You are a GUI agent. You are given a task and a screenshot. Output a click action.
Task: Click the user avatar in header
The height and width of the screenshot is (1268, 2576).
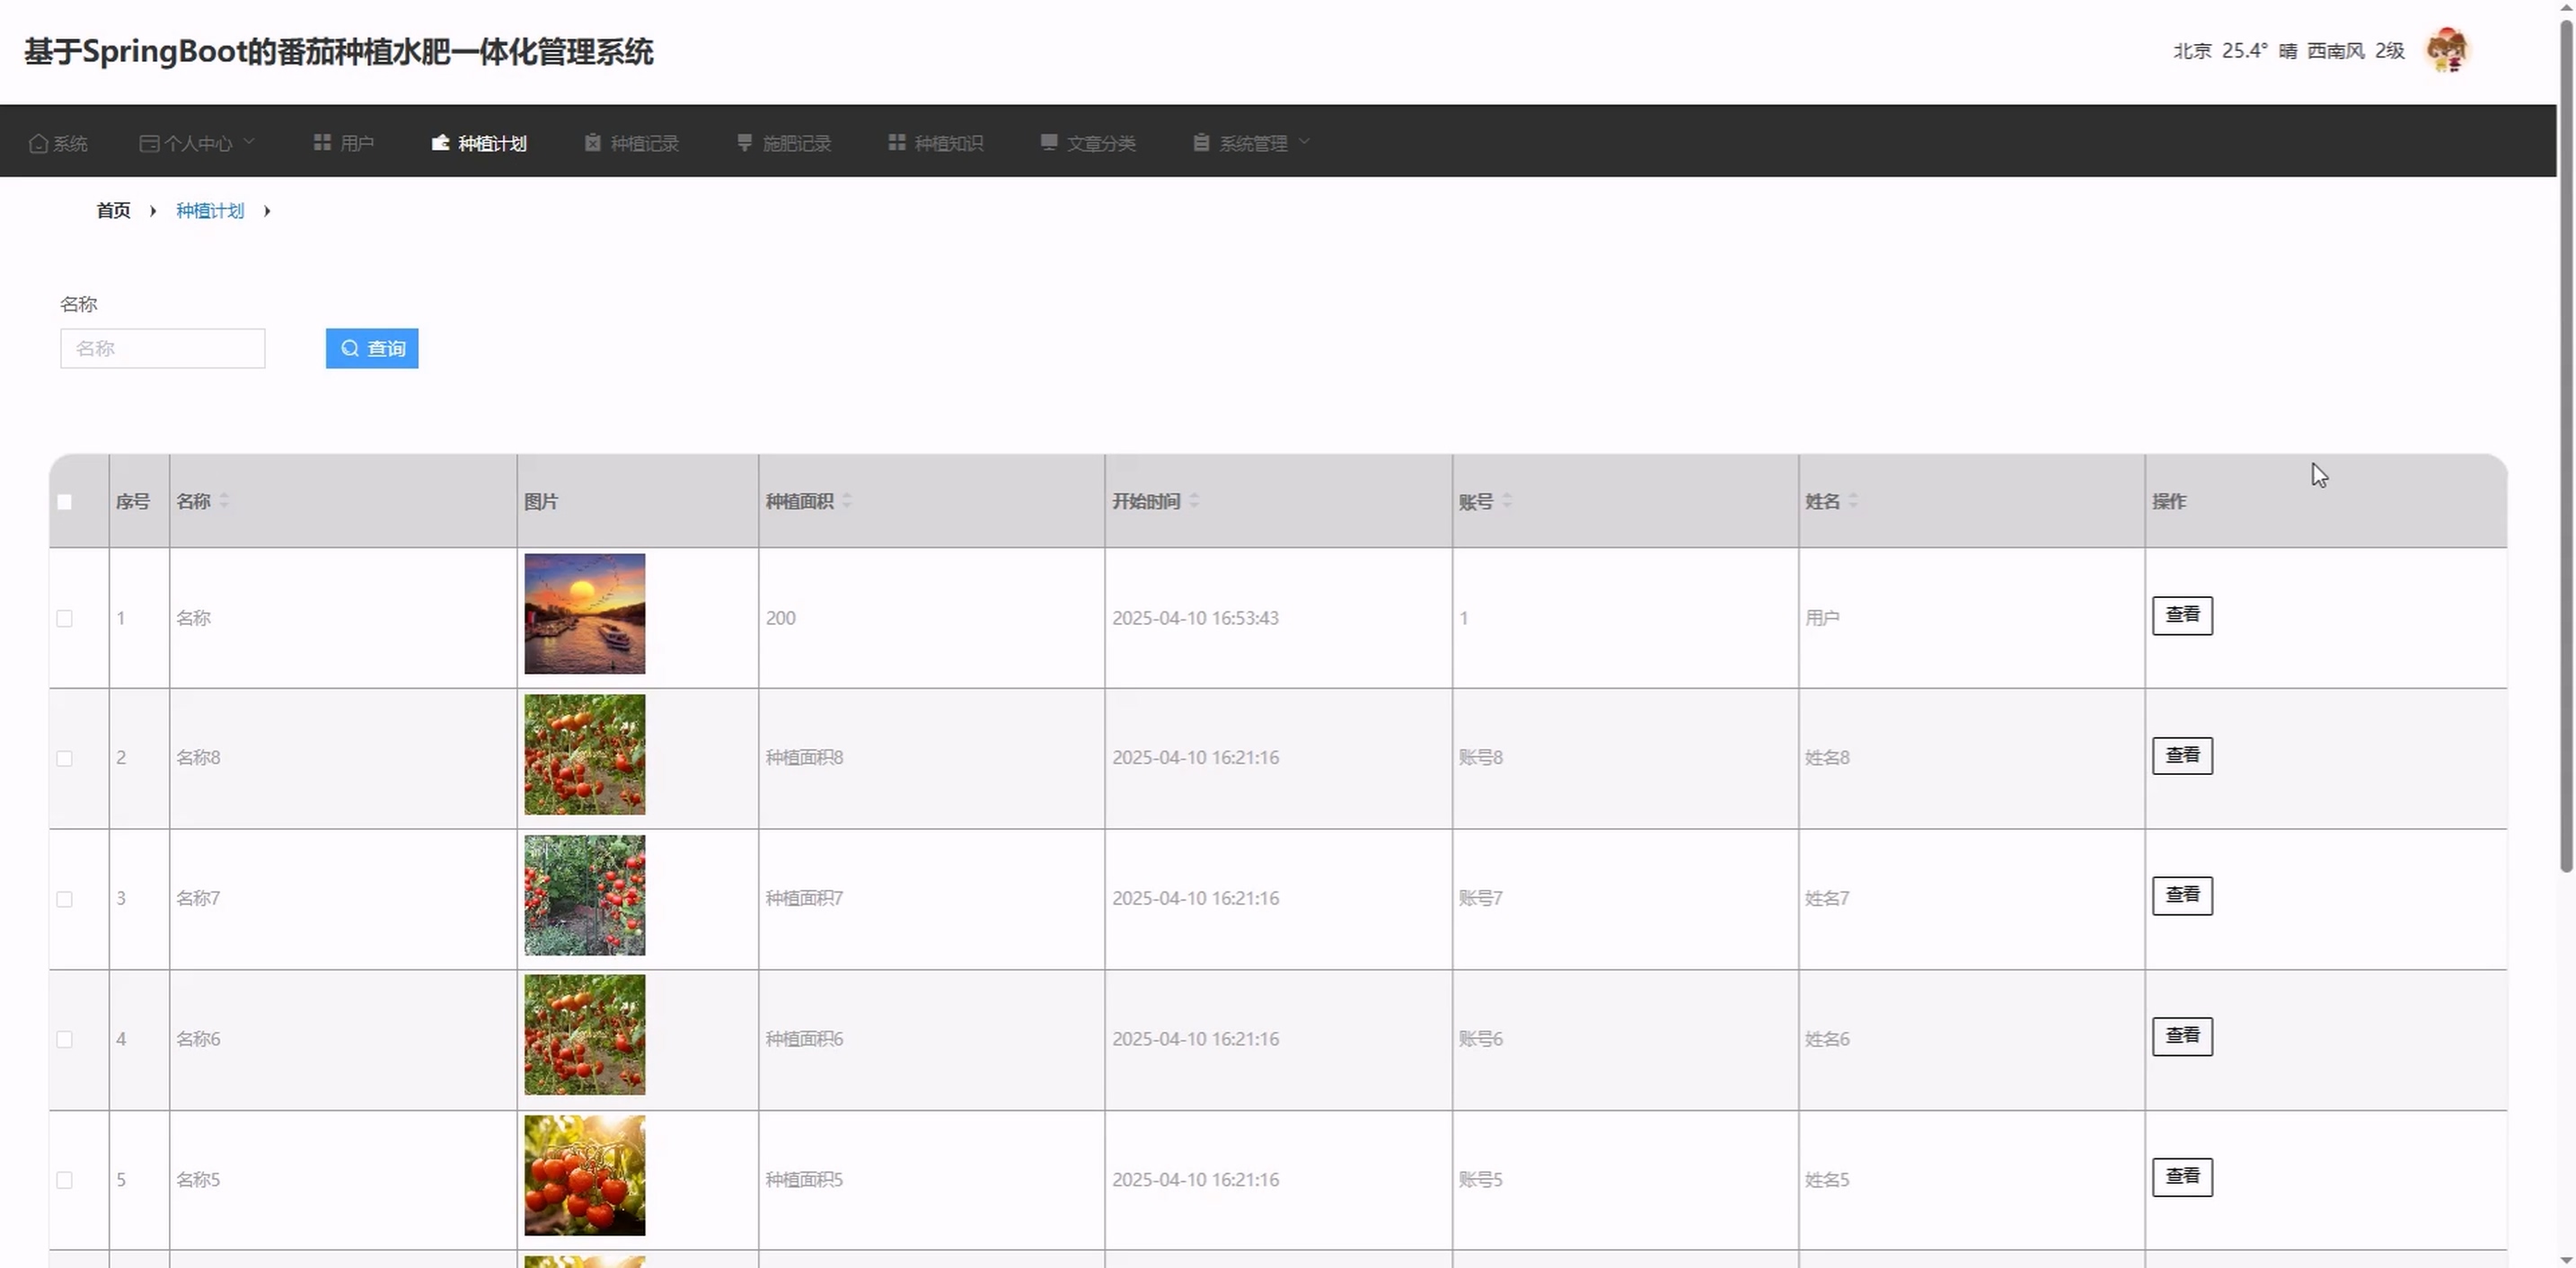pos(2447,50)
